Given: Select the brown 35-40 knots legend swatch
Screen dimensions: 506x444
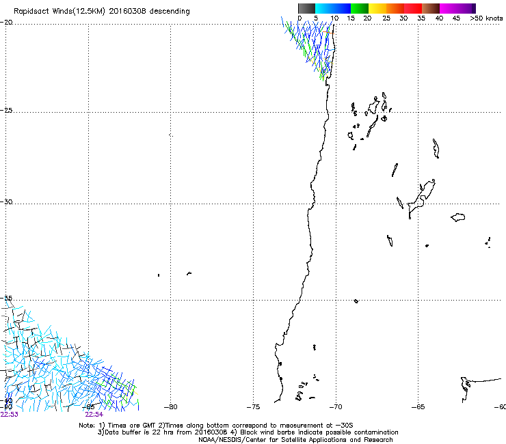Looking at the screenshot, I should coord(431,8).
